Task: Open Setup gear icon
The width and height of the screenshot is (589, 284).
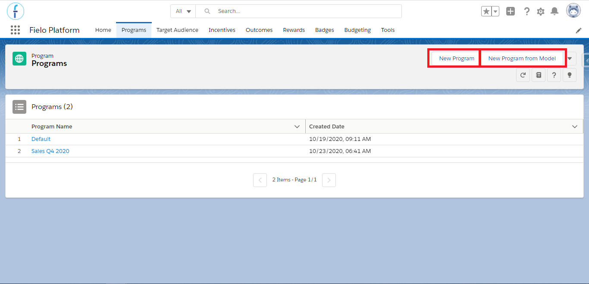Action: click(541, 12)
